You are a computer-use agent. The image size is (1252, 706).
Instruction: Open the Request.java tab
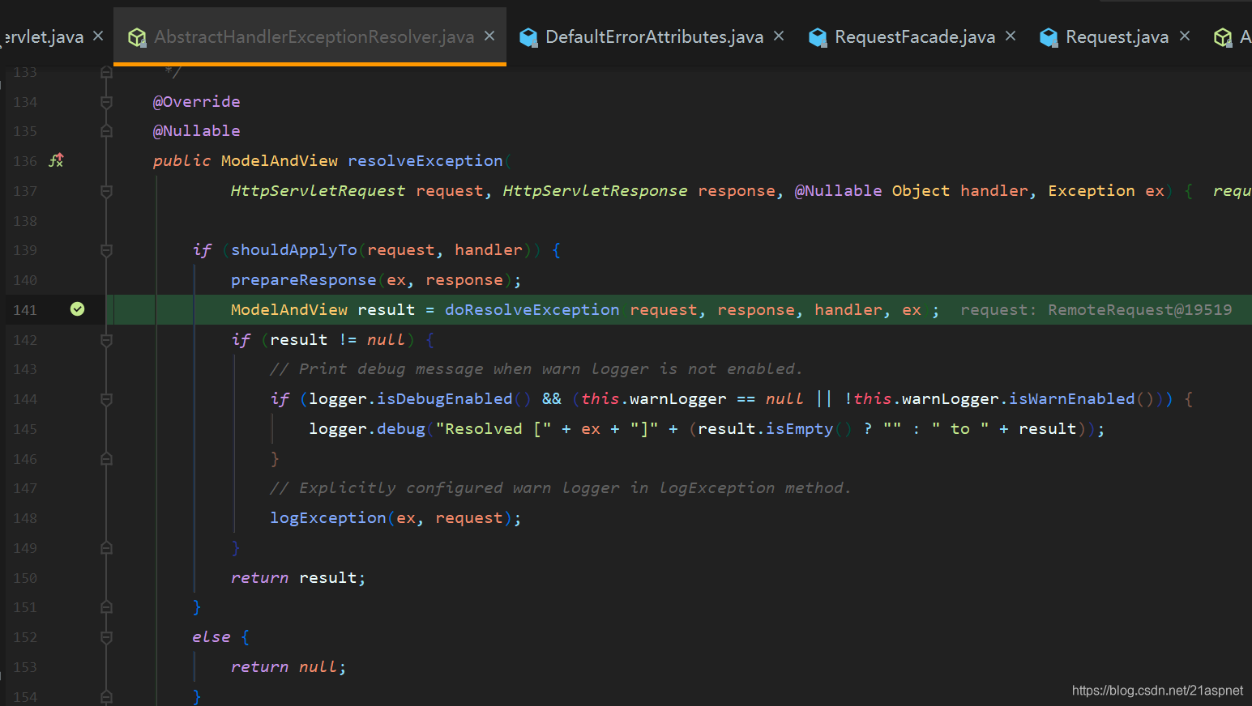point(1117,37)
